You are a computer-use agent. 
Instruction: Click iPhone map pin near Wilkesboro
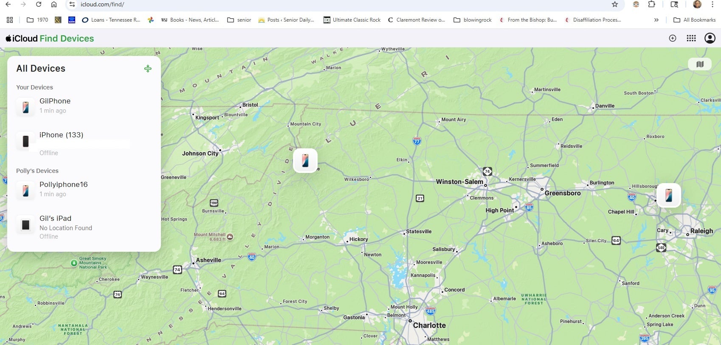coord(305,161)
